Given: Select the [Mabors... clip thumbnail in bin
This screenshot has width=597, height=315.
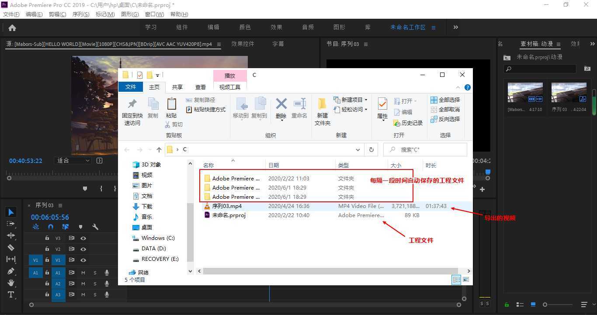Looking at the screenshot, I should [525, 93].
